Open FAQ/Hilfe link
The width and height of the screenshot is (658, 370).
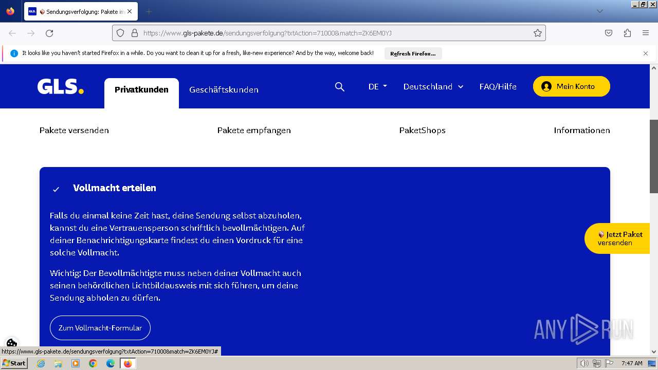498,86
